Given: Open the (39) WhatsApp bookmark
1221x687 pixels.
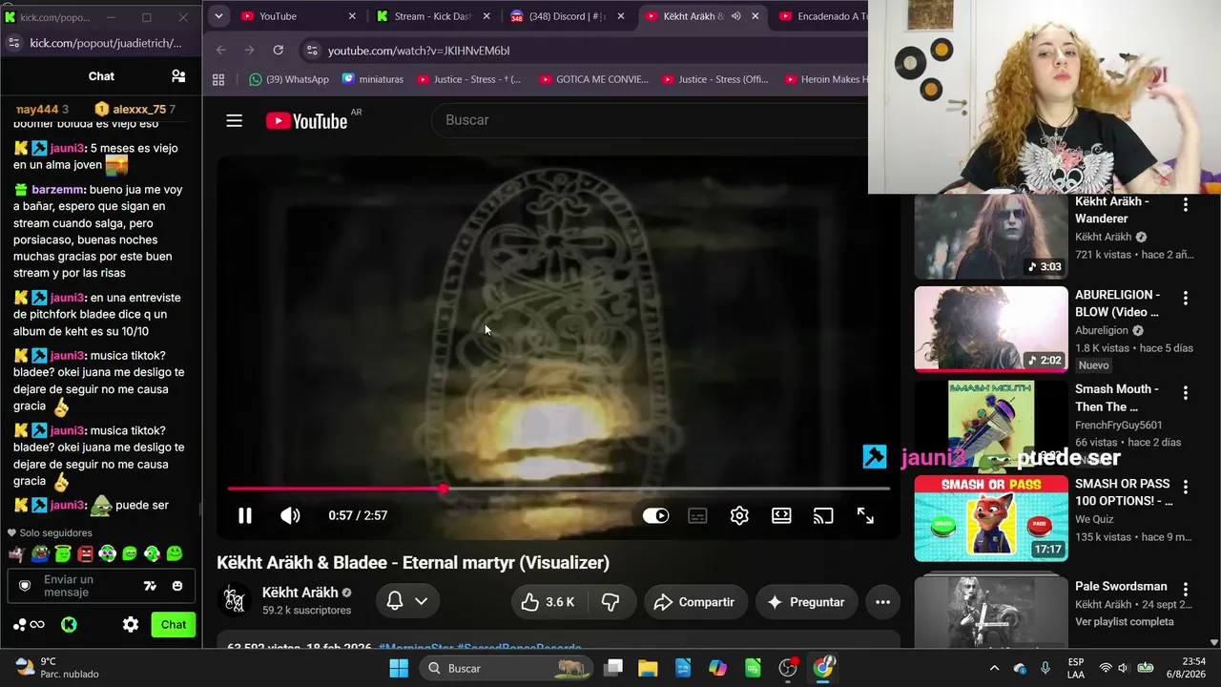Looking at the screenshot, I should point(288,79).
